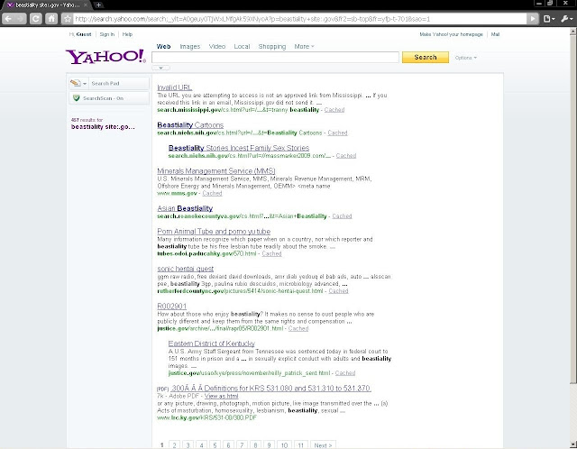Click the Go arrow beside the address bar

[533, 18]
